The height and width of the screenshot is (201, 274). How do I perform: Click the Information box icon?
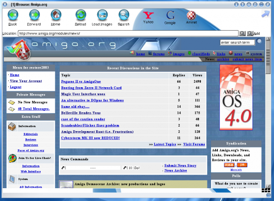pyautogui.click(x=12, y=127)
